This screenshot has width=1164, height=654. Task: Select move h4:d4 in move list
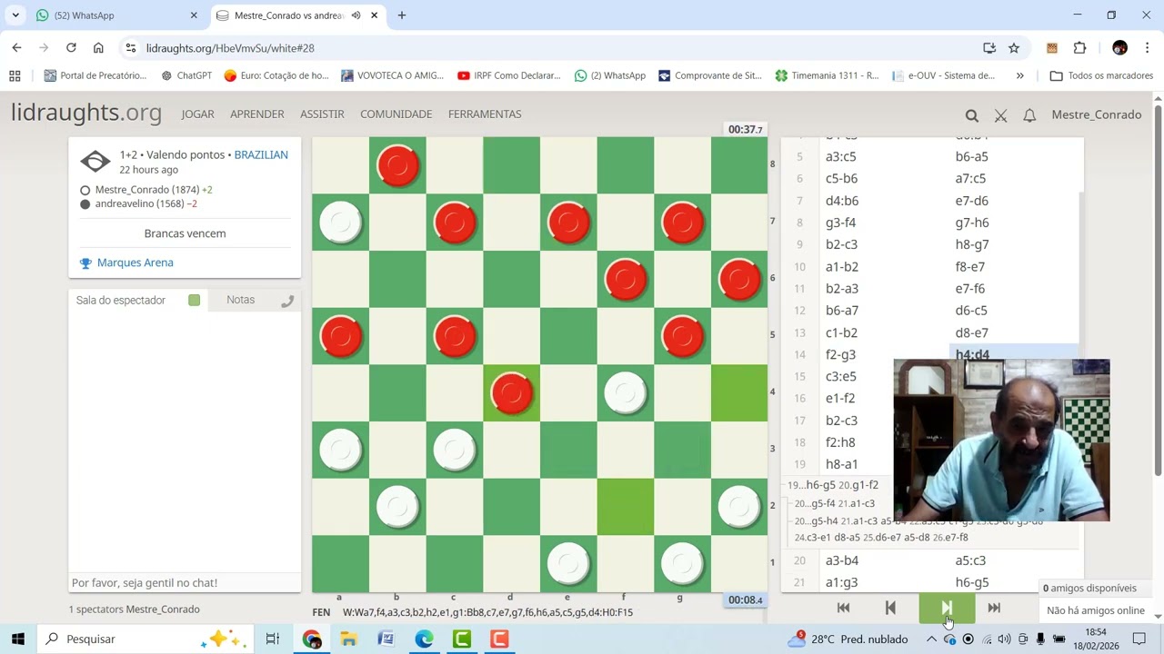tap(972, 355)
